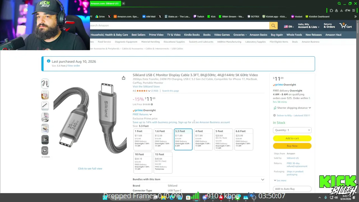Expand the FREE Returns details
This screenshot has height=202, width=359.
[142, 114]
